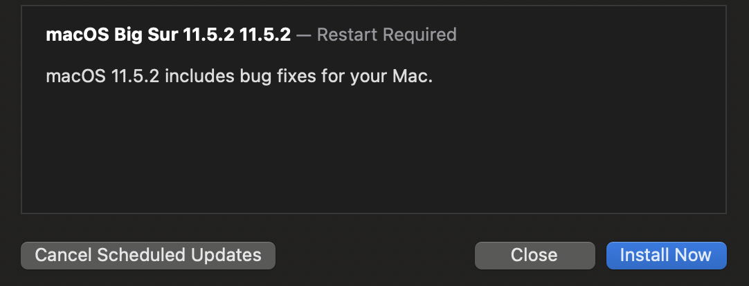Click the first 11.5.2 in the title
749x286 pixels.
click(x=208, y=35)
